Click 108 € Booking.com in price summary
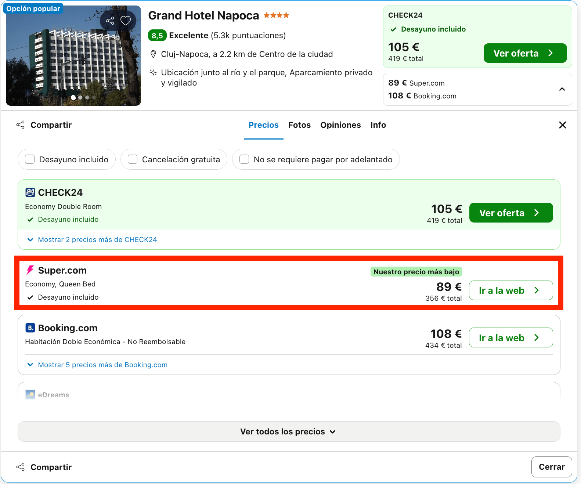581x484 pixels. tap(422, 96)
